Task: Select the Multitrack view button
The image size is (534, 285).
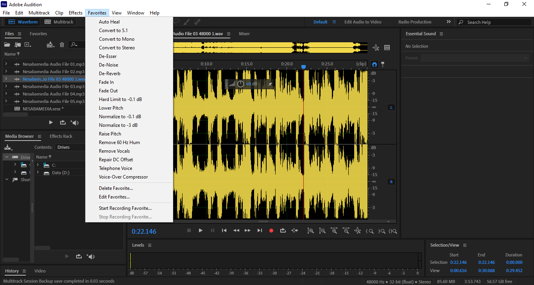Action: click(x=59, y=22)
